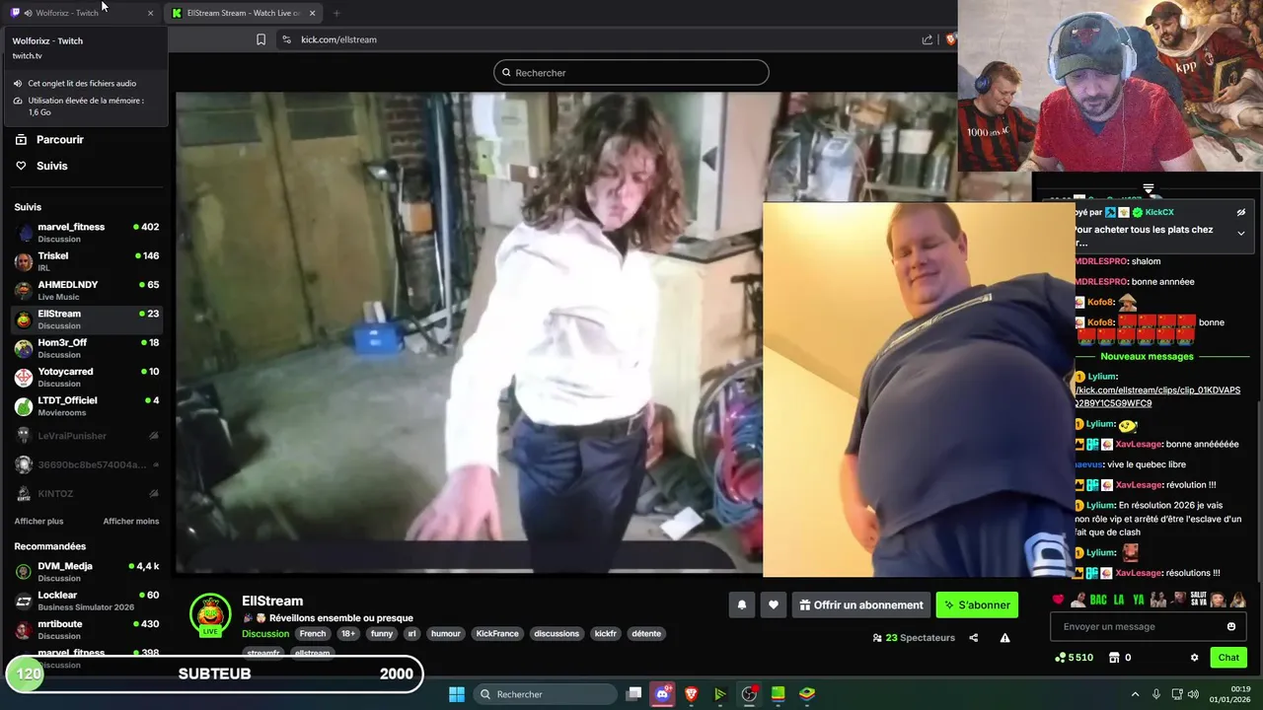The height and width of the screenshot is (710, 1263).
Task: Open recommended channel DVM_Medja
Action: [87, 572]
